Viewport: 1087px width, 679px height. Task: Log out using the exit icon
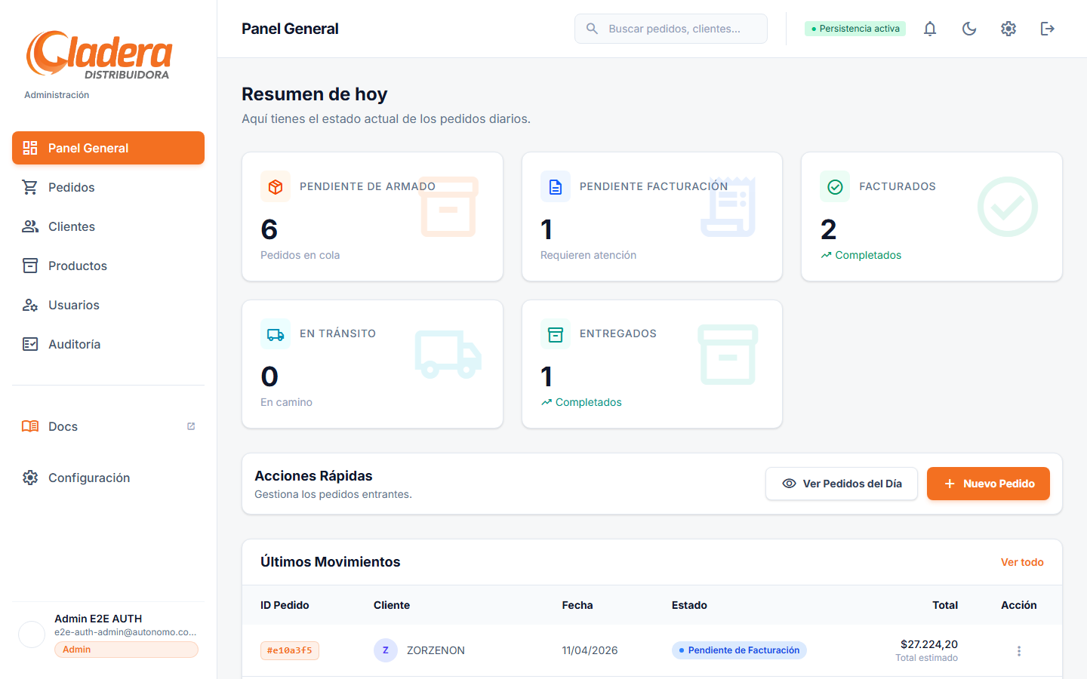(x=1048, y=29)
